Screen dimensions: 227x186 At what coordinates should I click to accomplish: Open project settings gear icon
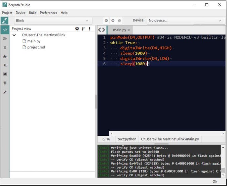click(x=77, y=29)
